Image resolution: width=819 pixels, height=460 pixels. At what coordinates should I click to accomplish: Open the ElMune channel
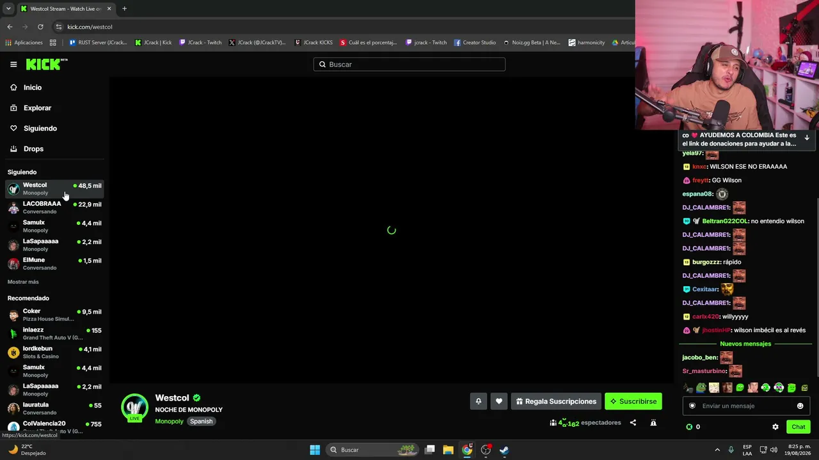point(54,264)
